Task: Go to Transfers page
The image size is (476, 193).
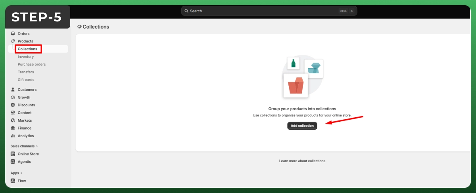Action: [x=26, y=72]
